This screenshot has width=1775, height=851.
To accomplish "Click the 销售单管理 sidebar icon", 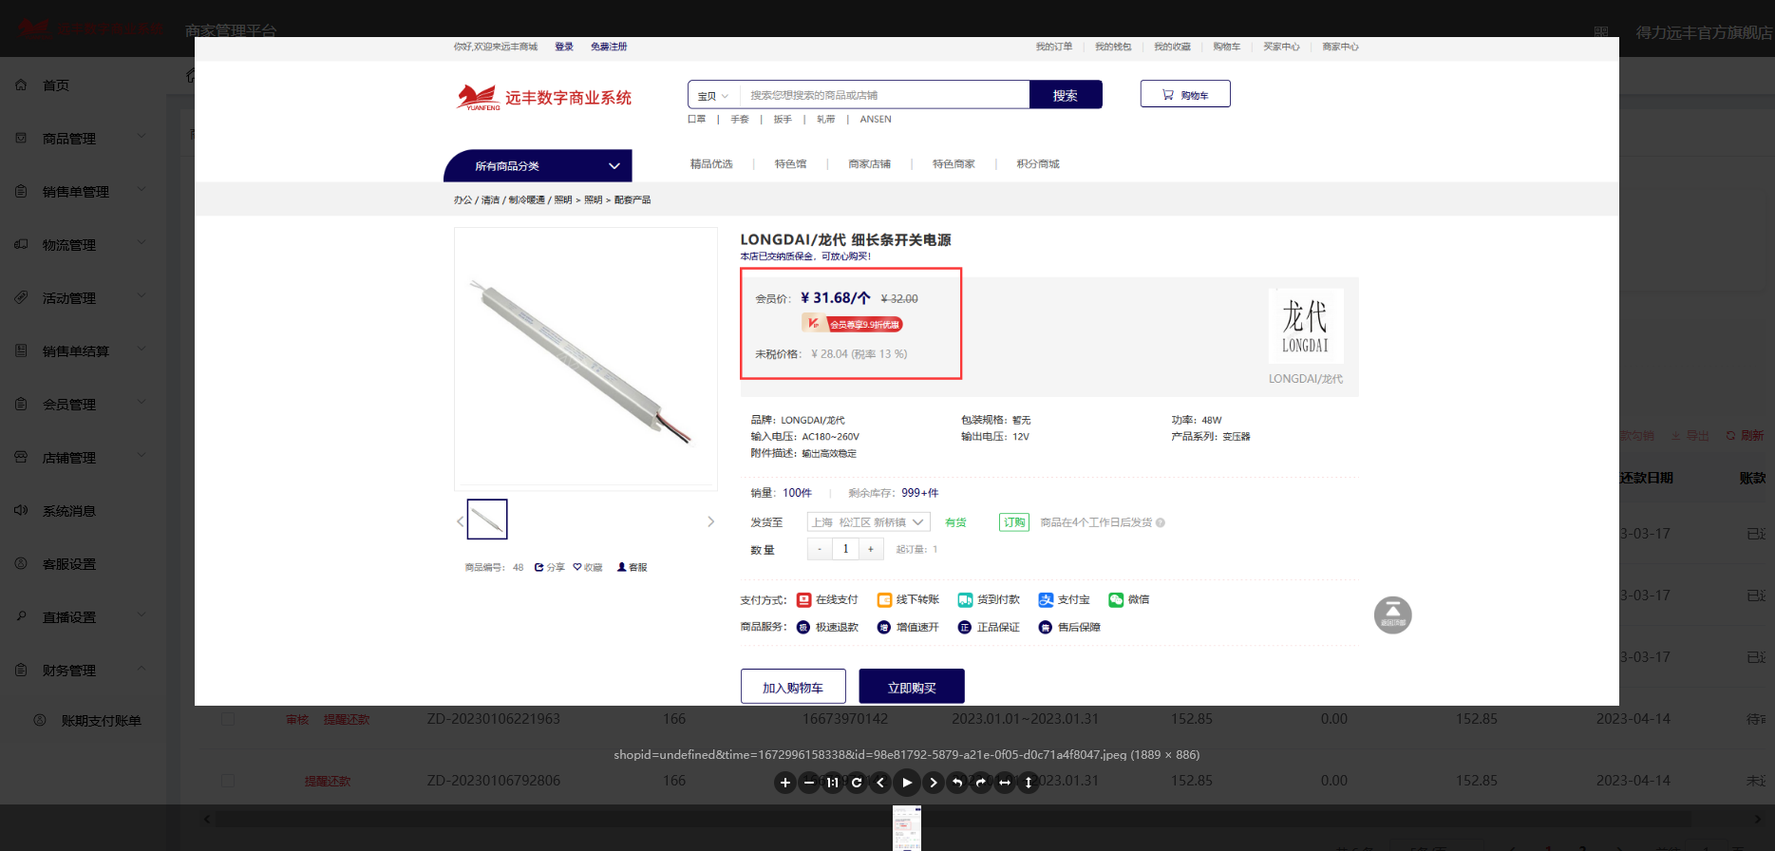I will click(x=21, y=191).
